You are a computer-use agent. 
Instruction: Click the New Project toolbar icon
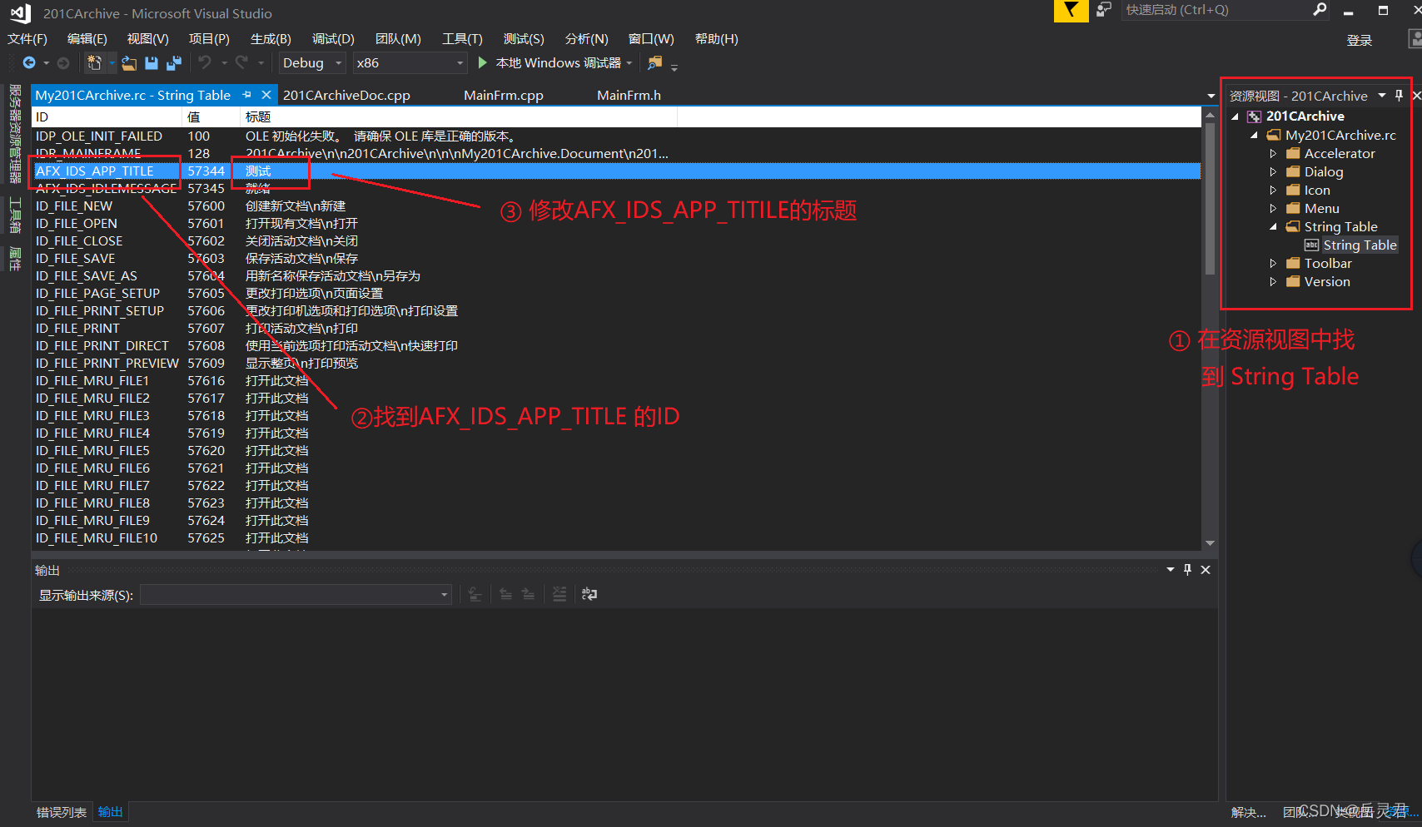pyautogui.click(x=94, y=63)
